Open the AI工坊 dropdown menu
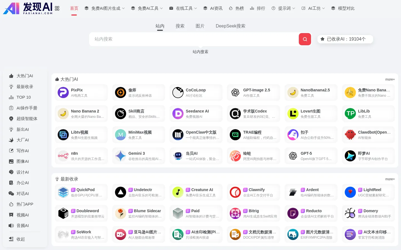 [313, 8]
